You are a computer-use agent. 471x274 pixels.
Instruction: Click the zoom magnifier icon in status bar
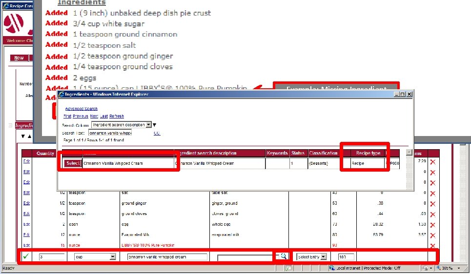click(x=439, y=268)
